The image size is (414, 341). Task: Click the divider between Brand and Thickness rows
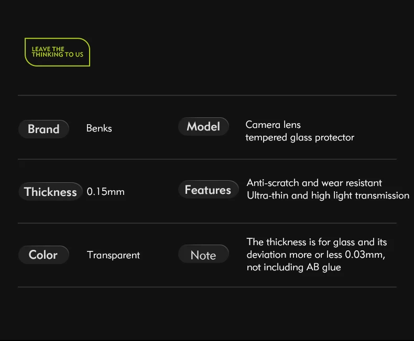click(207, 159)
